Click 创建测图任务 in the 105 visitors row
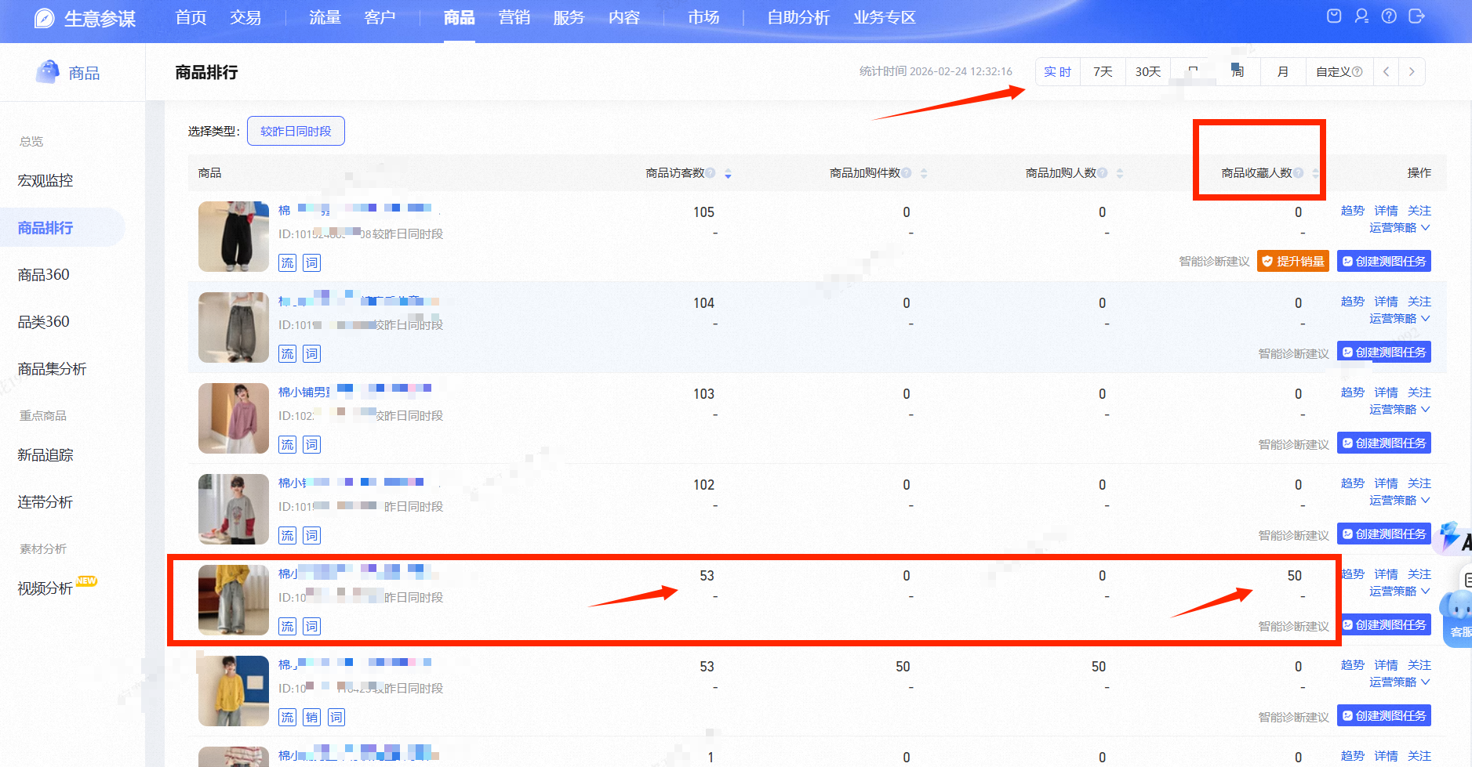Screen dimensions: 1472x767 pyautogui.click(x=1384, y=261)
